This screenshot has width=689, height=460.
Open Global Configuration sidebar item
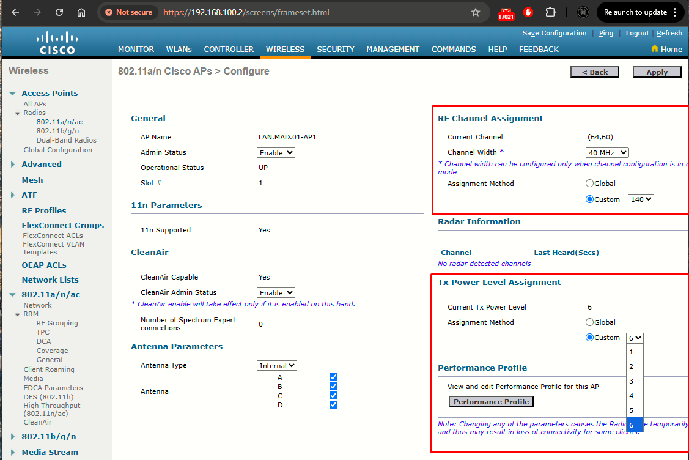(x=57, y=149)
